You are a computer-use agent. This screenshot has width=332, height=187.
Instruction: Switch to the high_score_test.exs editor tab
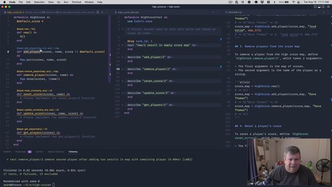[127, 12]
